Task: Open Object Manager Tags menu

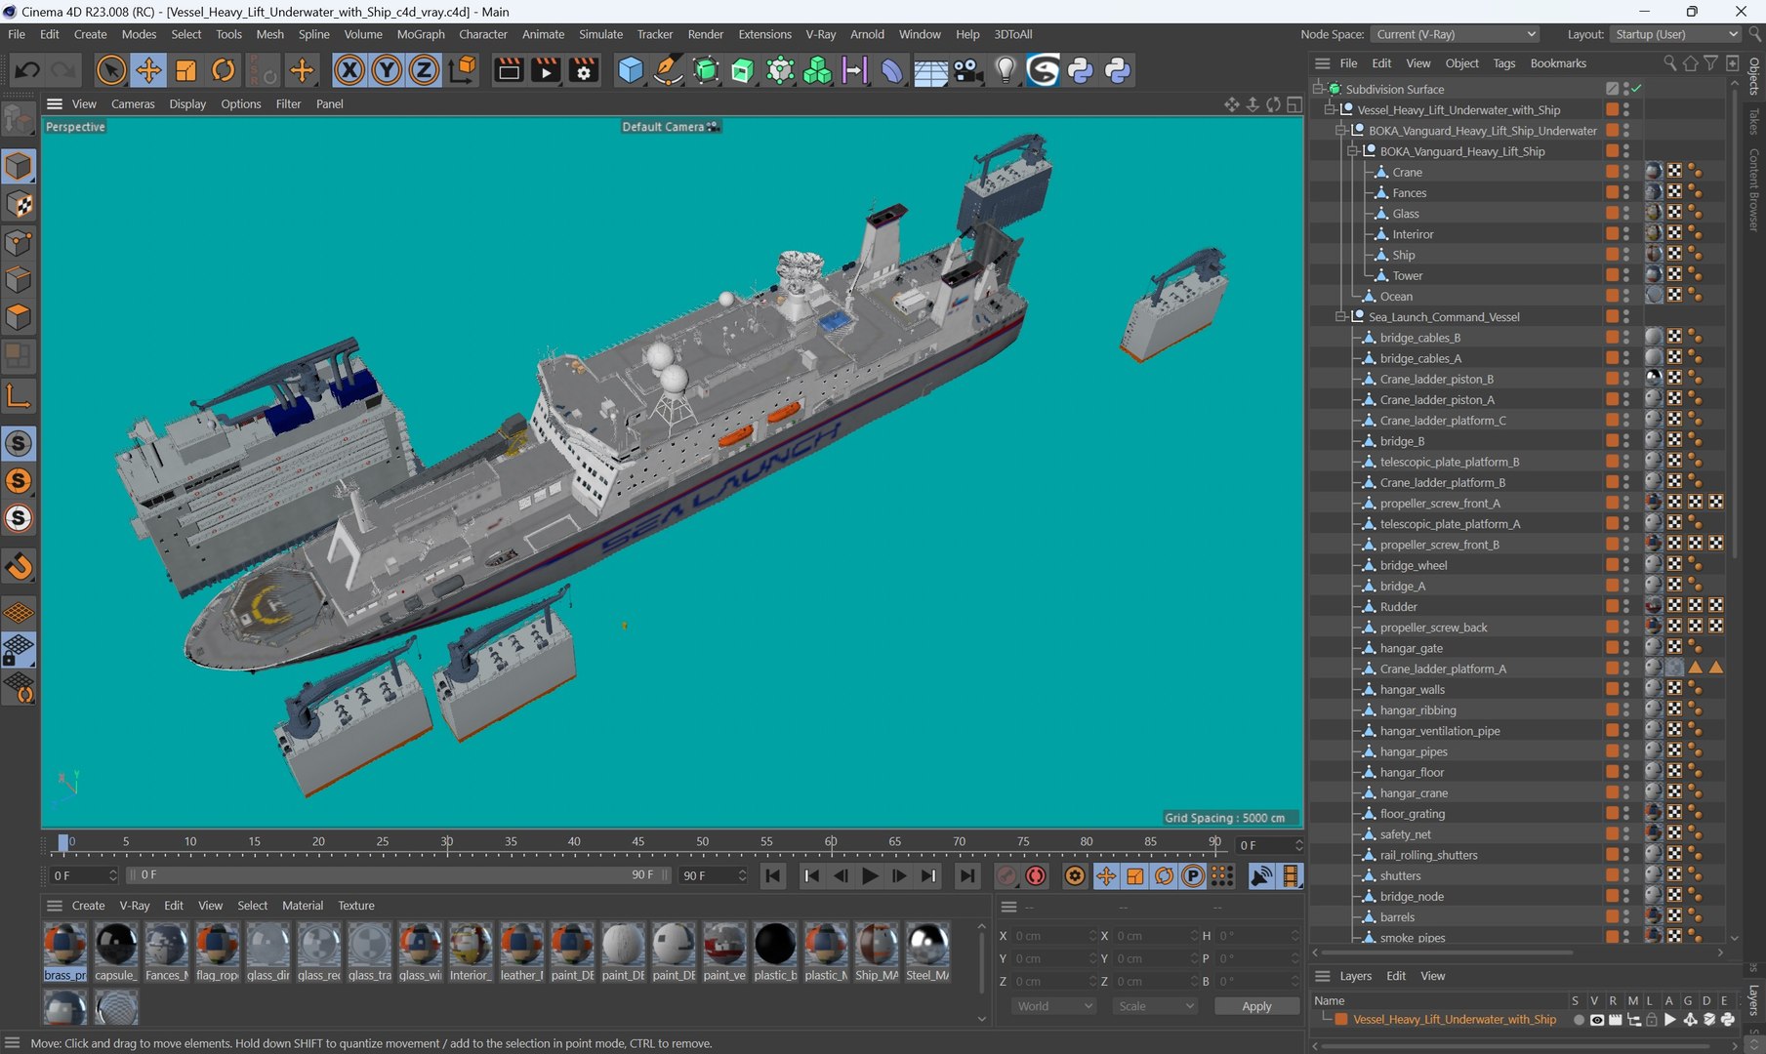Action: (x=1504, y=63)
